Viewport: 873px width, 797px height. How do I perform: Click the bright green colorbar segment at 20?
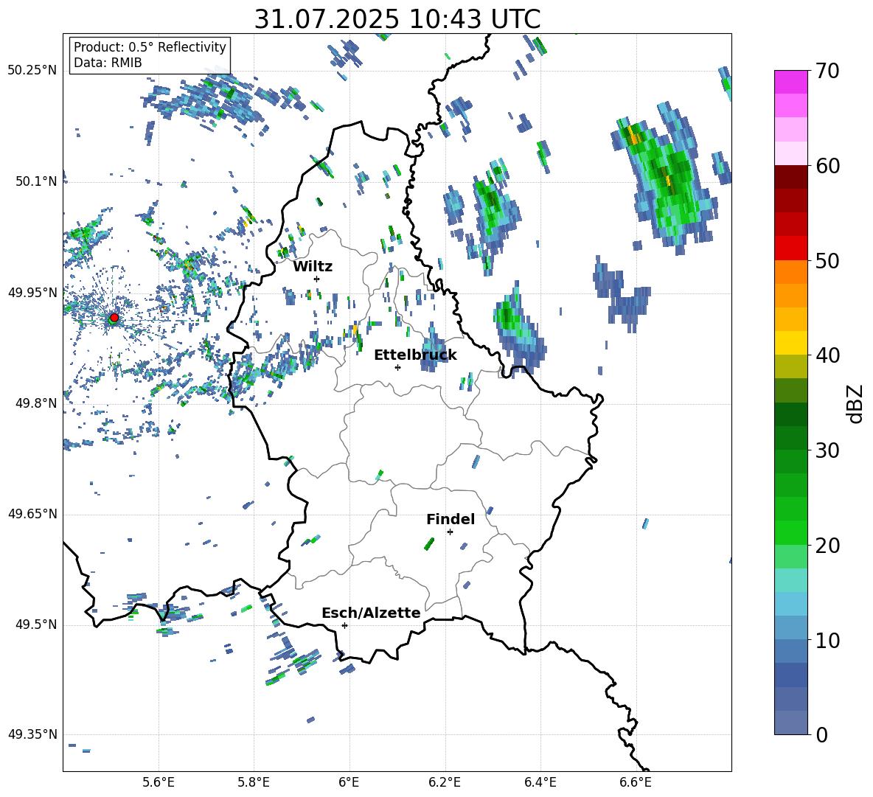pos(790,532)
